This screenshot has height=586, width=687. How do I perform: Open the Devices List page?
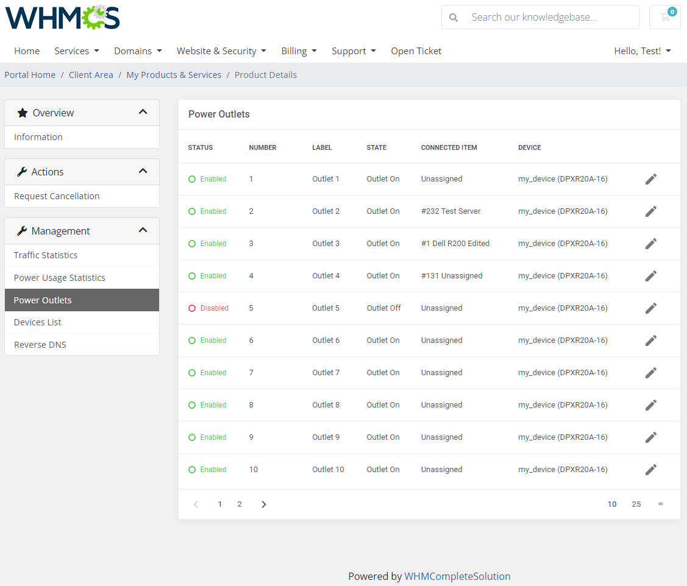click(x=39, y=322)
